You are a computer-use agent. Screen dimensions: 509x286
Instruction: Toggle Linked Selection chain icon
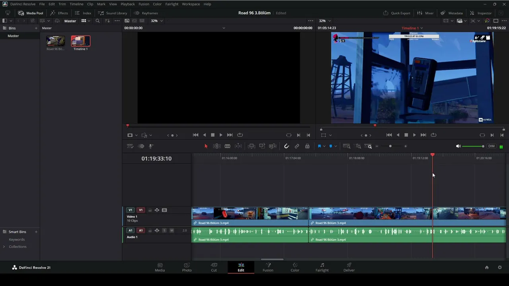click(297, 146)
